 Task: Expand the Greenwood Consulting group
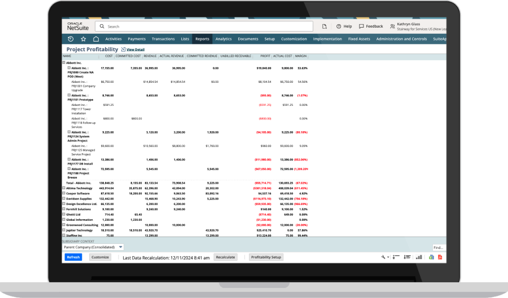[x=64, y=225]
